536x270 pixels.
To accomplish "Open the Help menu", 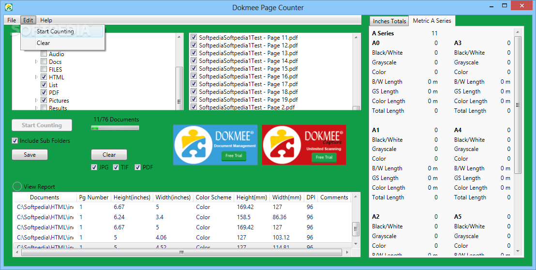I will coord(46,20).
